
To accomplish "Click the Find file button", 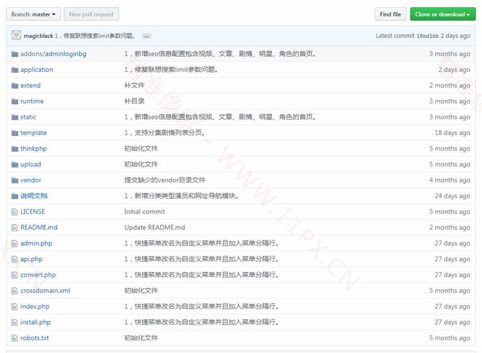I will tap(390, 14).
